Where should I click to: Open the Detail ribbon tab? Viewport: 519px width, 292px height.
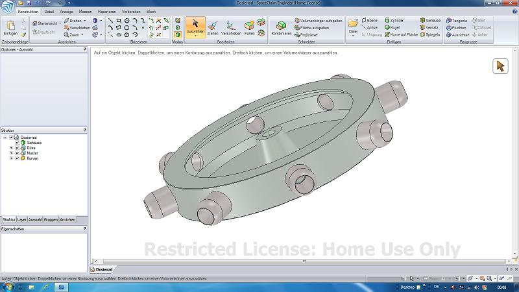pos(49,12)
